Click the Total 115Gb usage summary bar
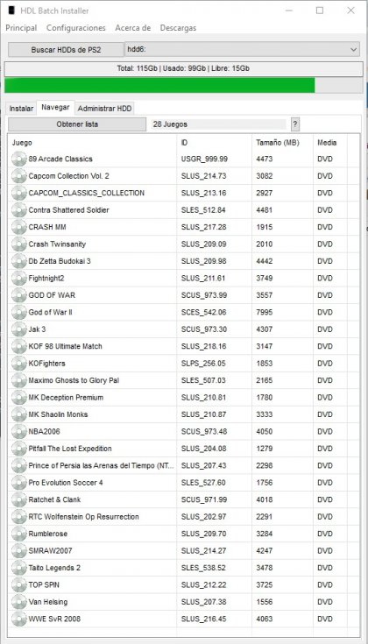Image resolution: width=368 pixels, height=644 pixels. coord(184,68)
